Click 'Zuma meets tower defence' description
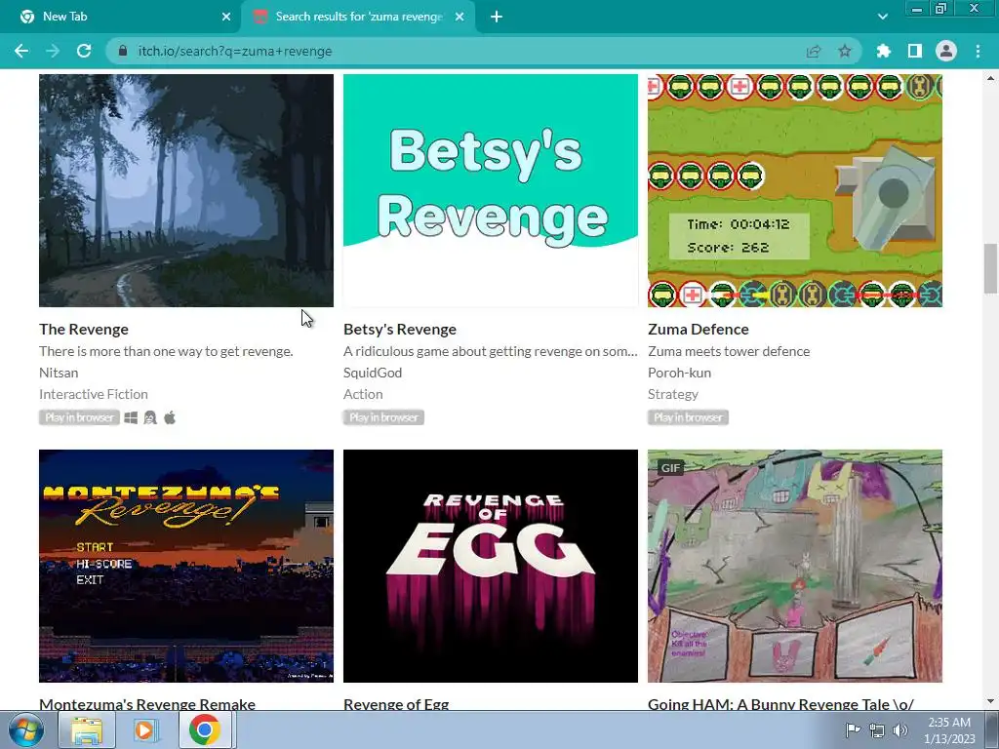 point(729,351)
